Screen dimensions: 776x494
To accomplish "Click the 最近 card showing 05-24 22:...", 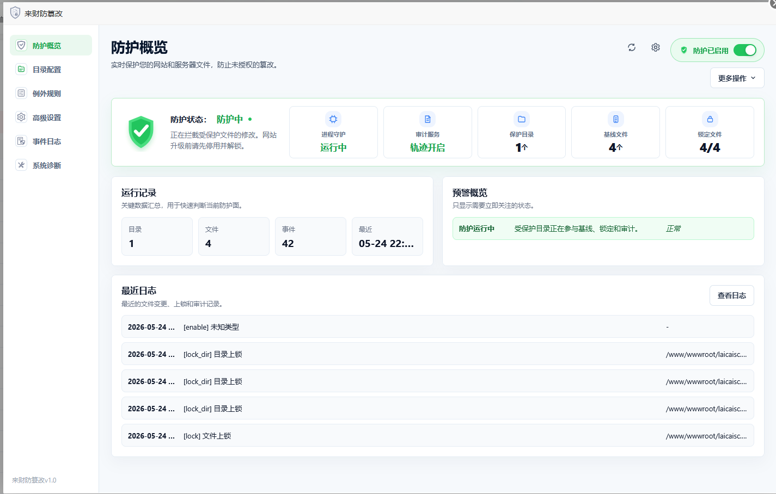I will [x=387, y=236].
